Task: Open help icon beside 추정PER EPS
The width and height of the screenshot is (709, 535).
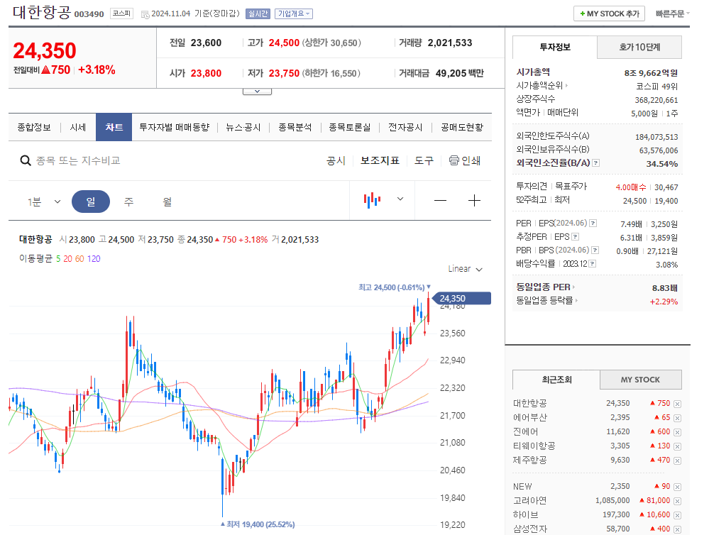Action: (575, 236)
